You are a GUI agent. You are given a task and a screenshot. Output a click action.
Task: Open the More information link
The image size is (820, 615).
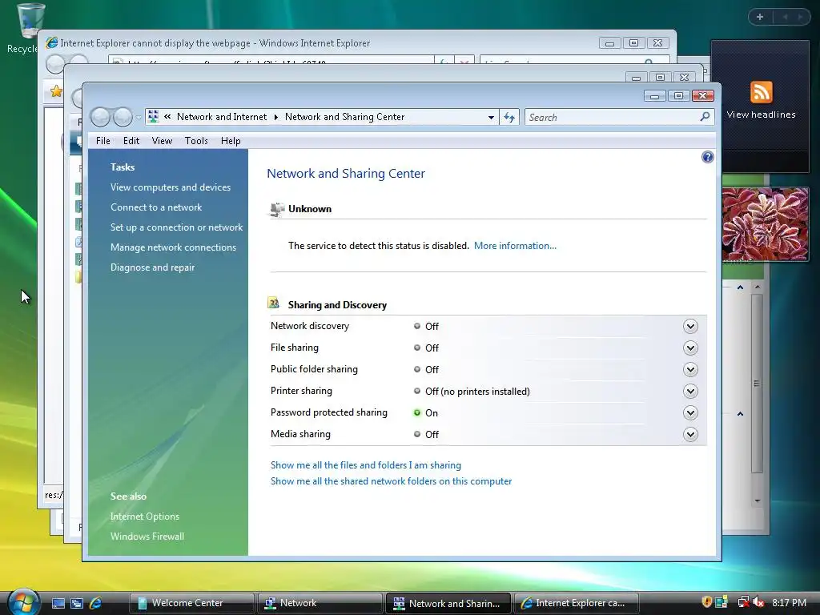515,246
